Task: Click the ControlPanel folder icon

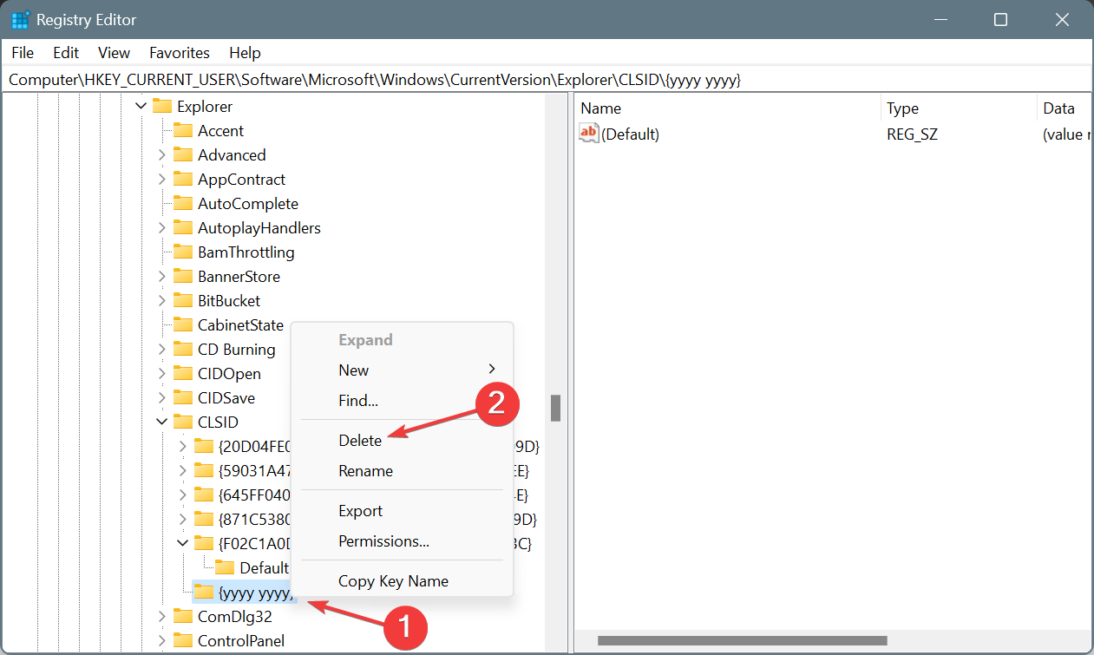Action: (x=182, y=641)
